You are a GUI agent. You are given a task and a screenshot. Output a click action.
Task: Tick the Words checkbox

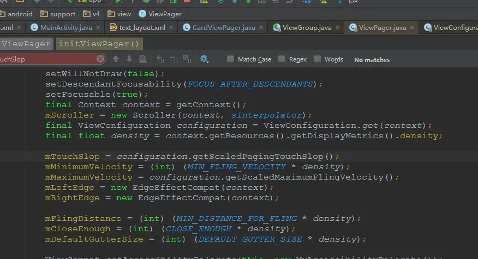317,59
